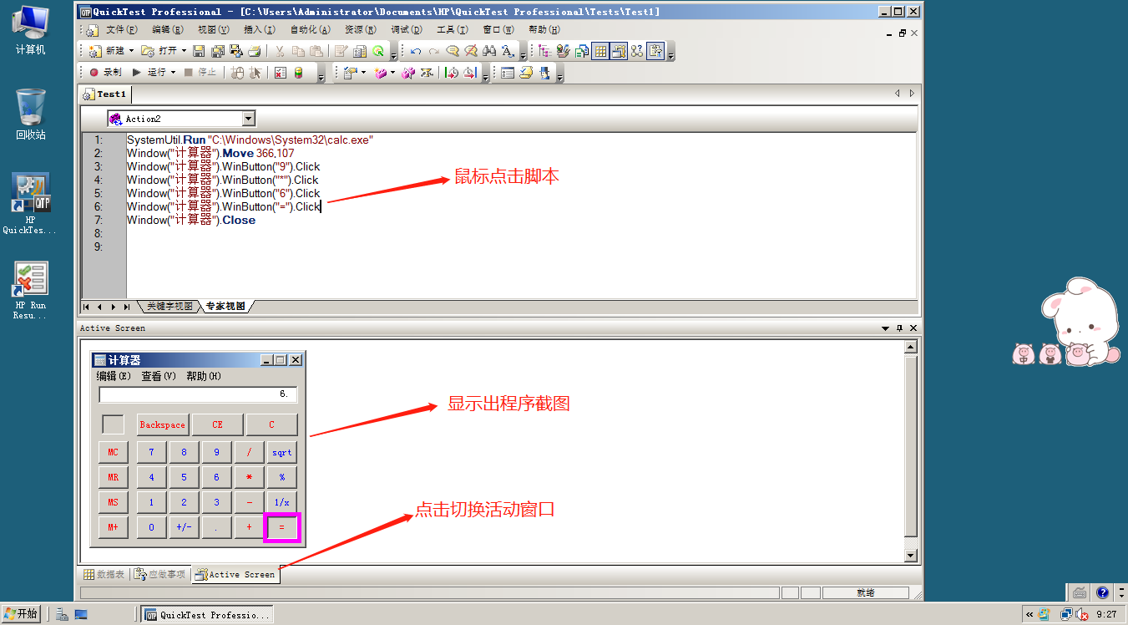Click the Uncomment block icon
This screenshot has height=625, width=1128.
pos(471,51)
